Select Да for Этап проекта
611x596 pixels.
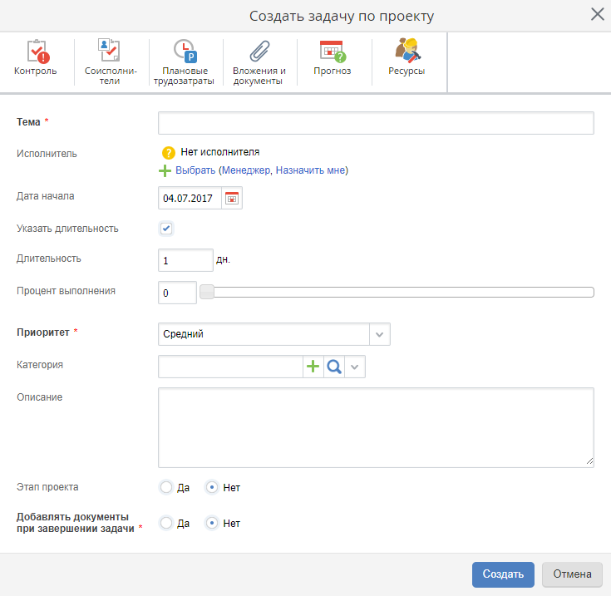tap(166, 488)
